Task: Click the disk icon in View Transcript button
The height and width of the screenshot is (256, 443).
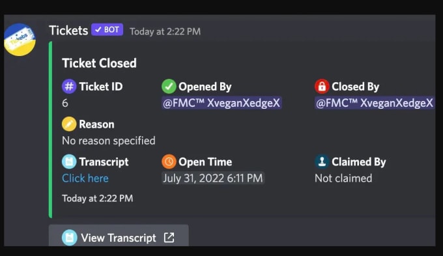Action: [x=69, y=238]
